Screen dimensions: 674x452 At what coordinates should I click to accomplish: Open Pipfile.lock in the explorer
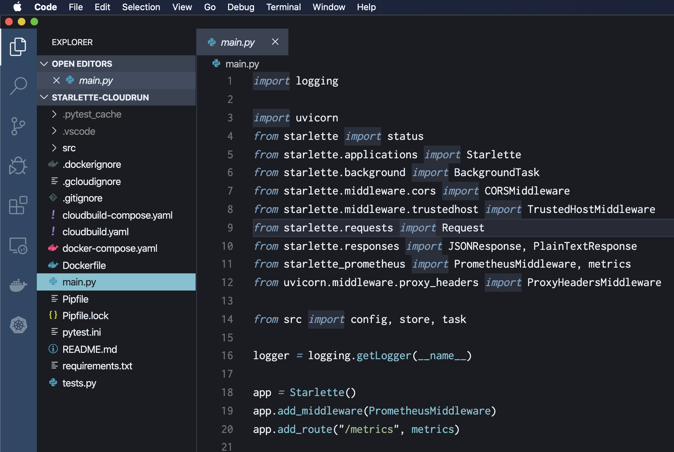pyautogui.click(x=116, y=316)
